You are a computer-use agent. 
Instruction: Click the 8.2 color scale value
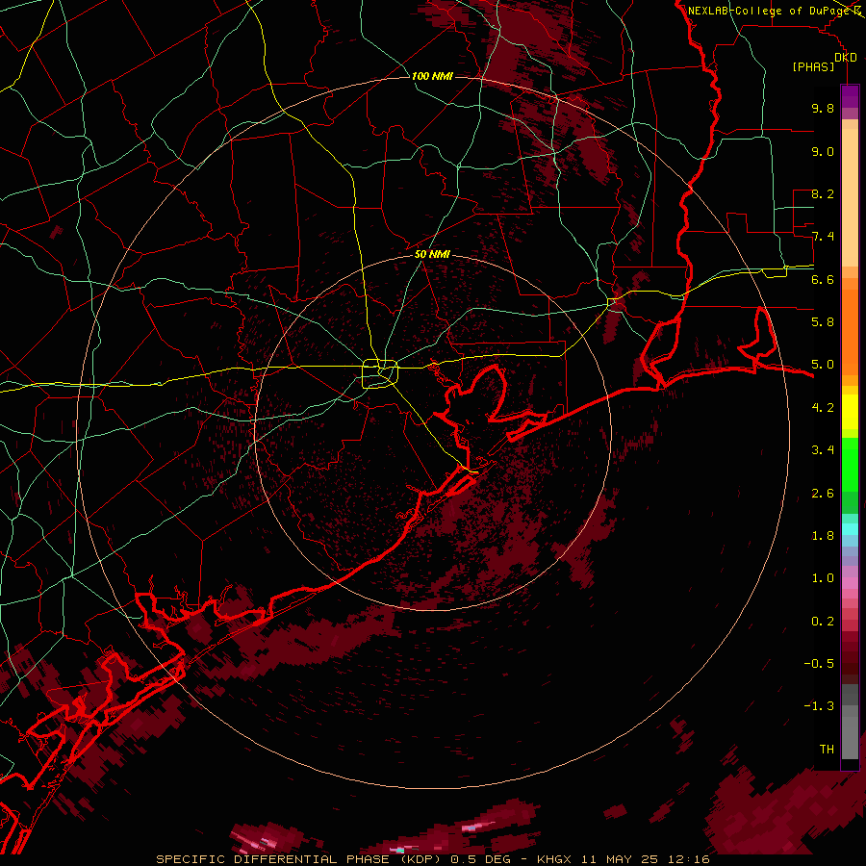pos(823,193)
